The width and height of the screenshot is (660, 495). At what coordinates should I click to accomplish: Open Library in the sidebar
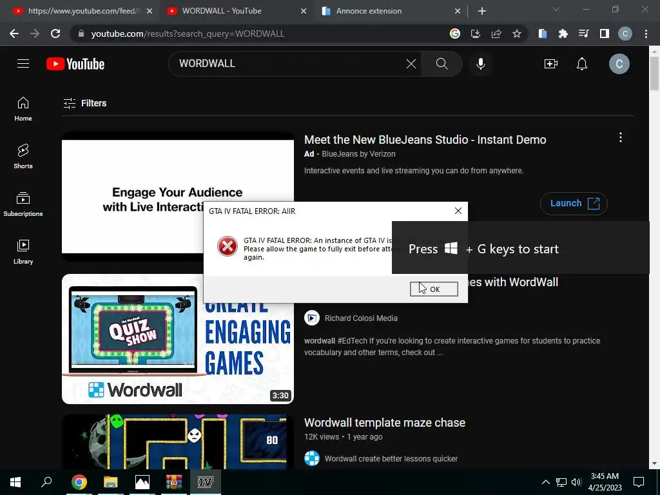[23, 252]
